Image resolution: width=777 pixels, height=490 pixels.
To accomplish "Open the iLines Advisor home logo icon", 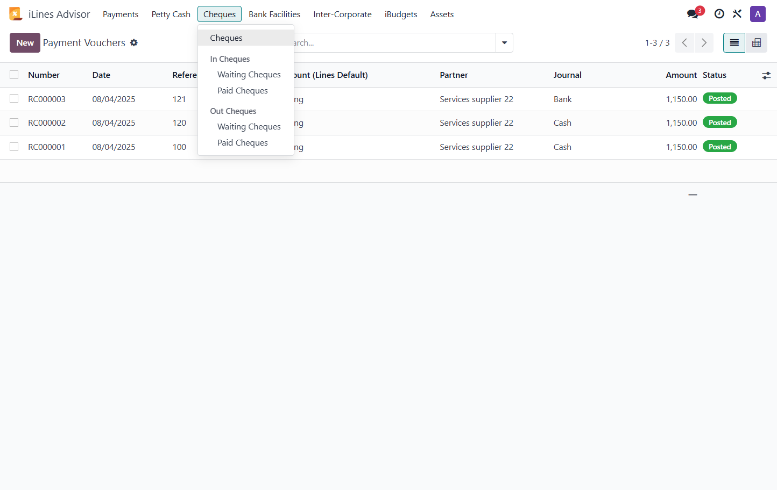I will [x=16, y=14].
